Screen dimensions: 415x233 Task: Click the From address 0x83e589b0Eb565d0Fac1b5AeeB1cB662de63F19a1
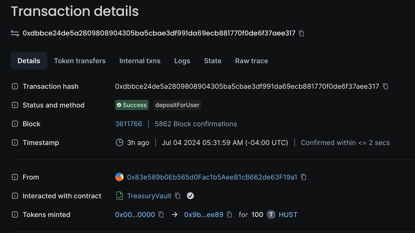click(x=212, y=177)
